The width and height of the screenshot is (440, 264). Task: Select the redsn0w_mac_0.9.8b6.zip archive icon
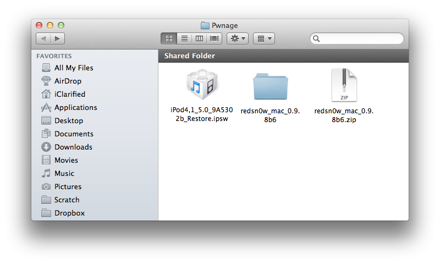(344, 86)
